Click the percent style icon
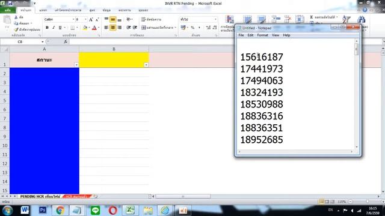The image size is (385, 216). click(192, 28)
